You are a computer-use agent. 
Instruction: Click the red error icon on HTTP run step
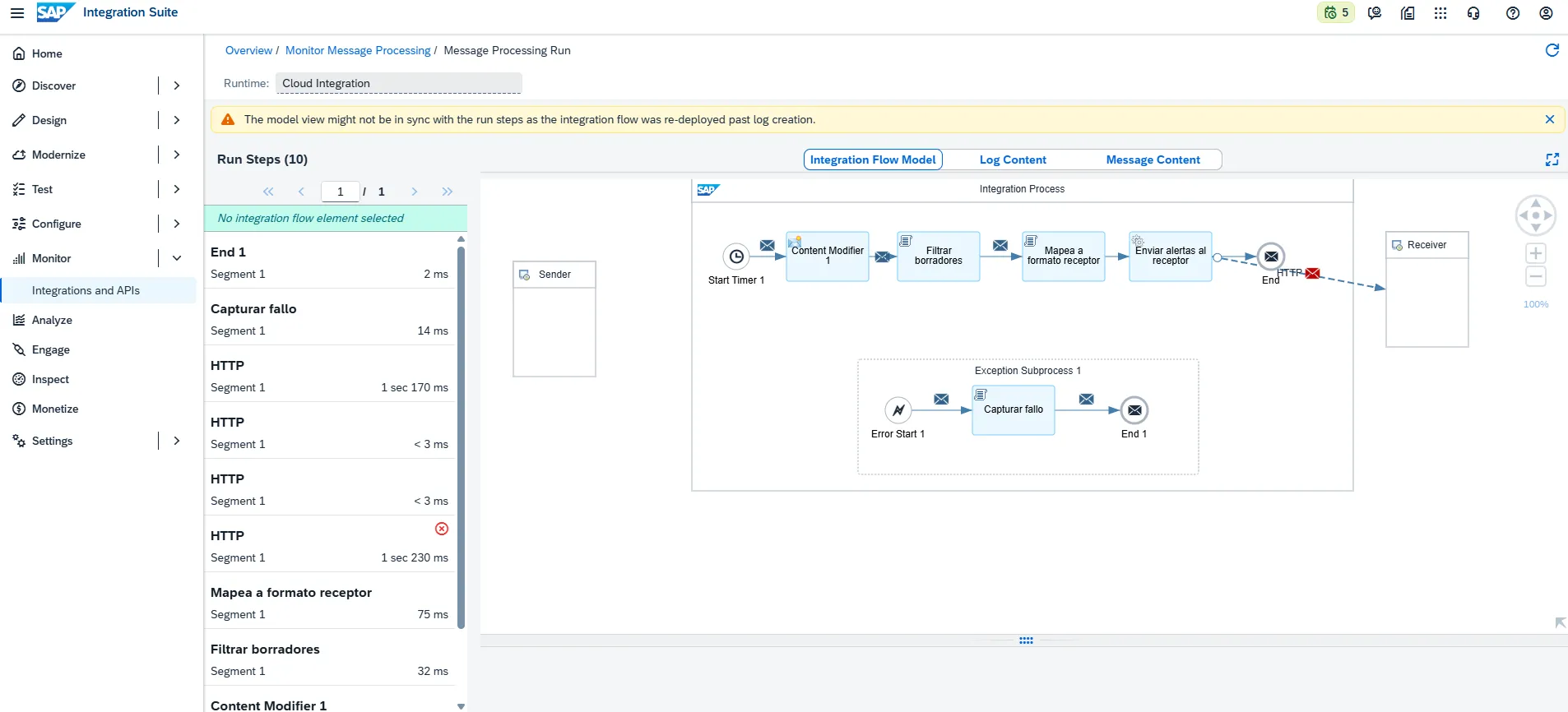coord(442,529)
